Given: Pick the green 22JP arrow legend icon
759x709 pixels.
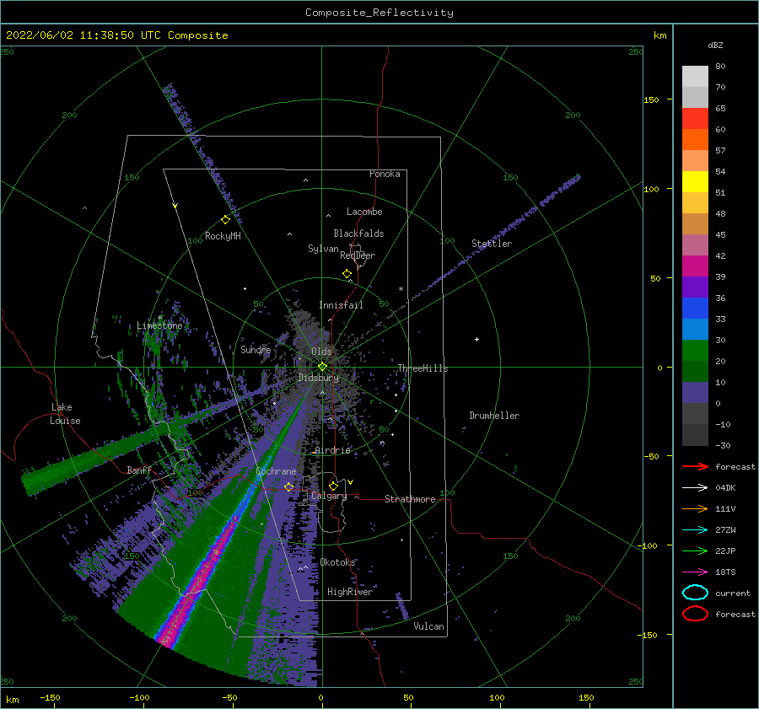Looking at the screenshot, I should (x=695, y=551).
